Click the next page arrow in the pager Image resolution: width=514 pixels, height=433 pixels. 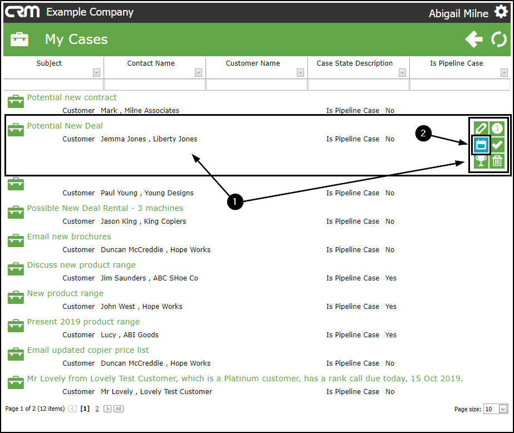(x=107, y=409)
